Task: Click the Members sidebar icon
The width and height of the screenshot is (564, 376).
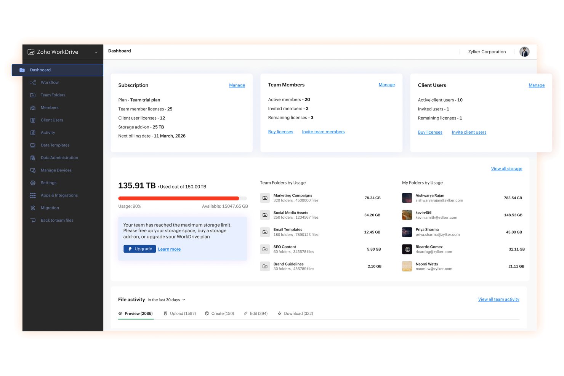Action: 33,107
